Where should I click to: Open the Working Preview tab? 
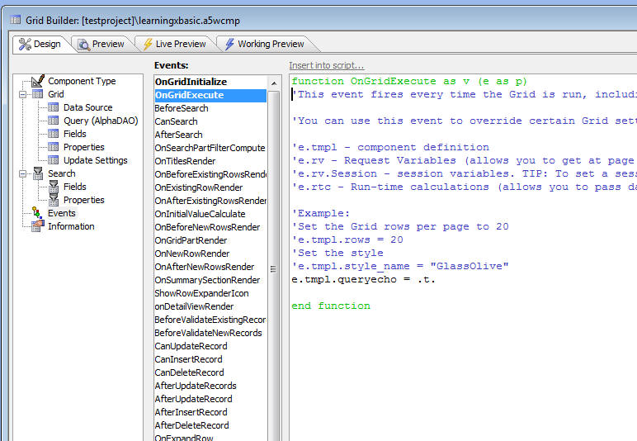[265, 44]
